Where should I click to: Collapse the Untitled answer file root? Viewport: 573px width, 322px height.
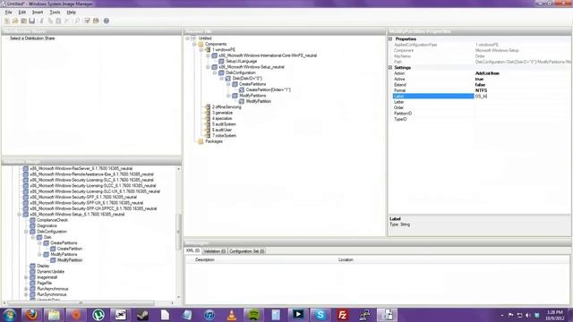point(187,38)
